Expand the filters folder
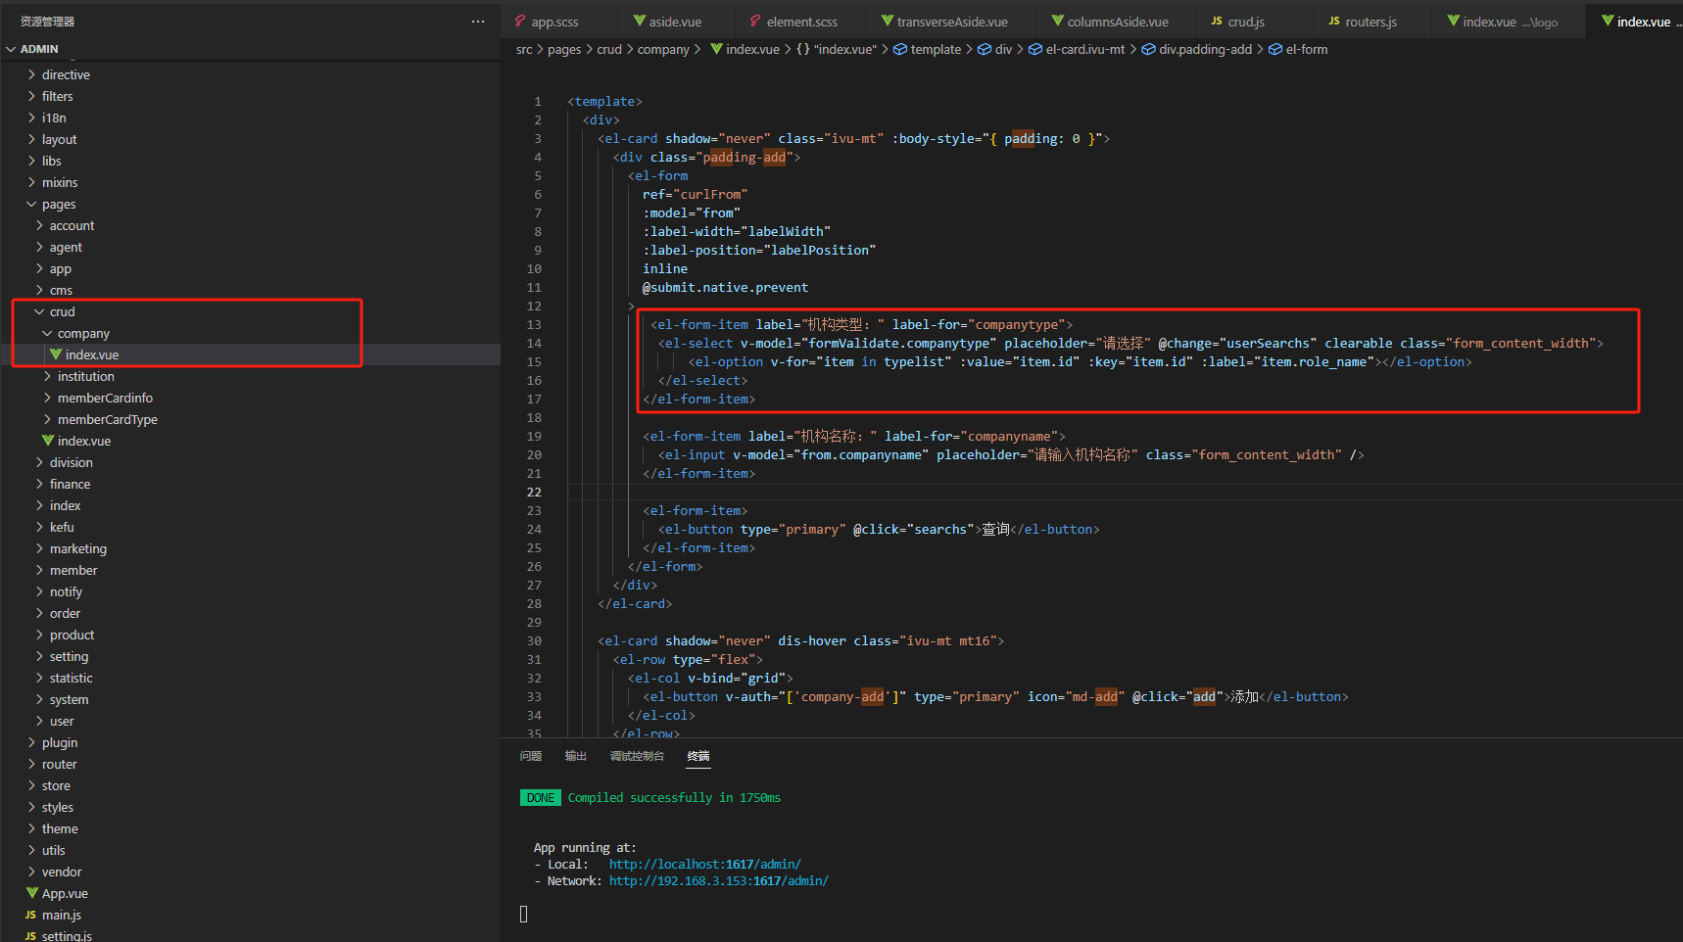 click(31, 96)
